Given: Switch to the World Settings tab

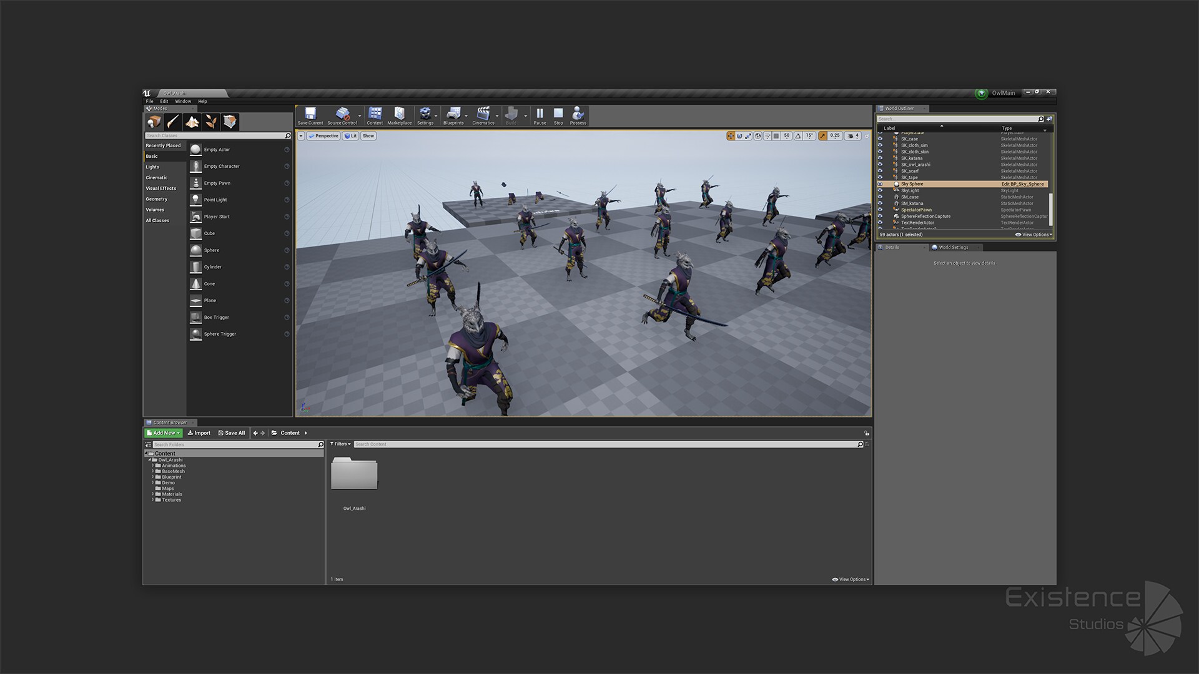Looking at the screenshot, I should click(954, 247).
